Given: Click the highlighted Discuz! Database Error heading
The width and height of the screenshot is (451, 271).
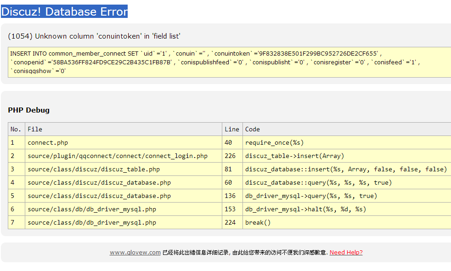Looking at the screenshot, I should [x=64, y=11].
